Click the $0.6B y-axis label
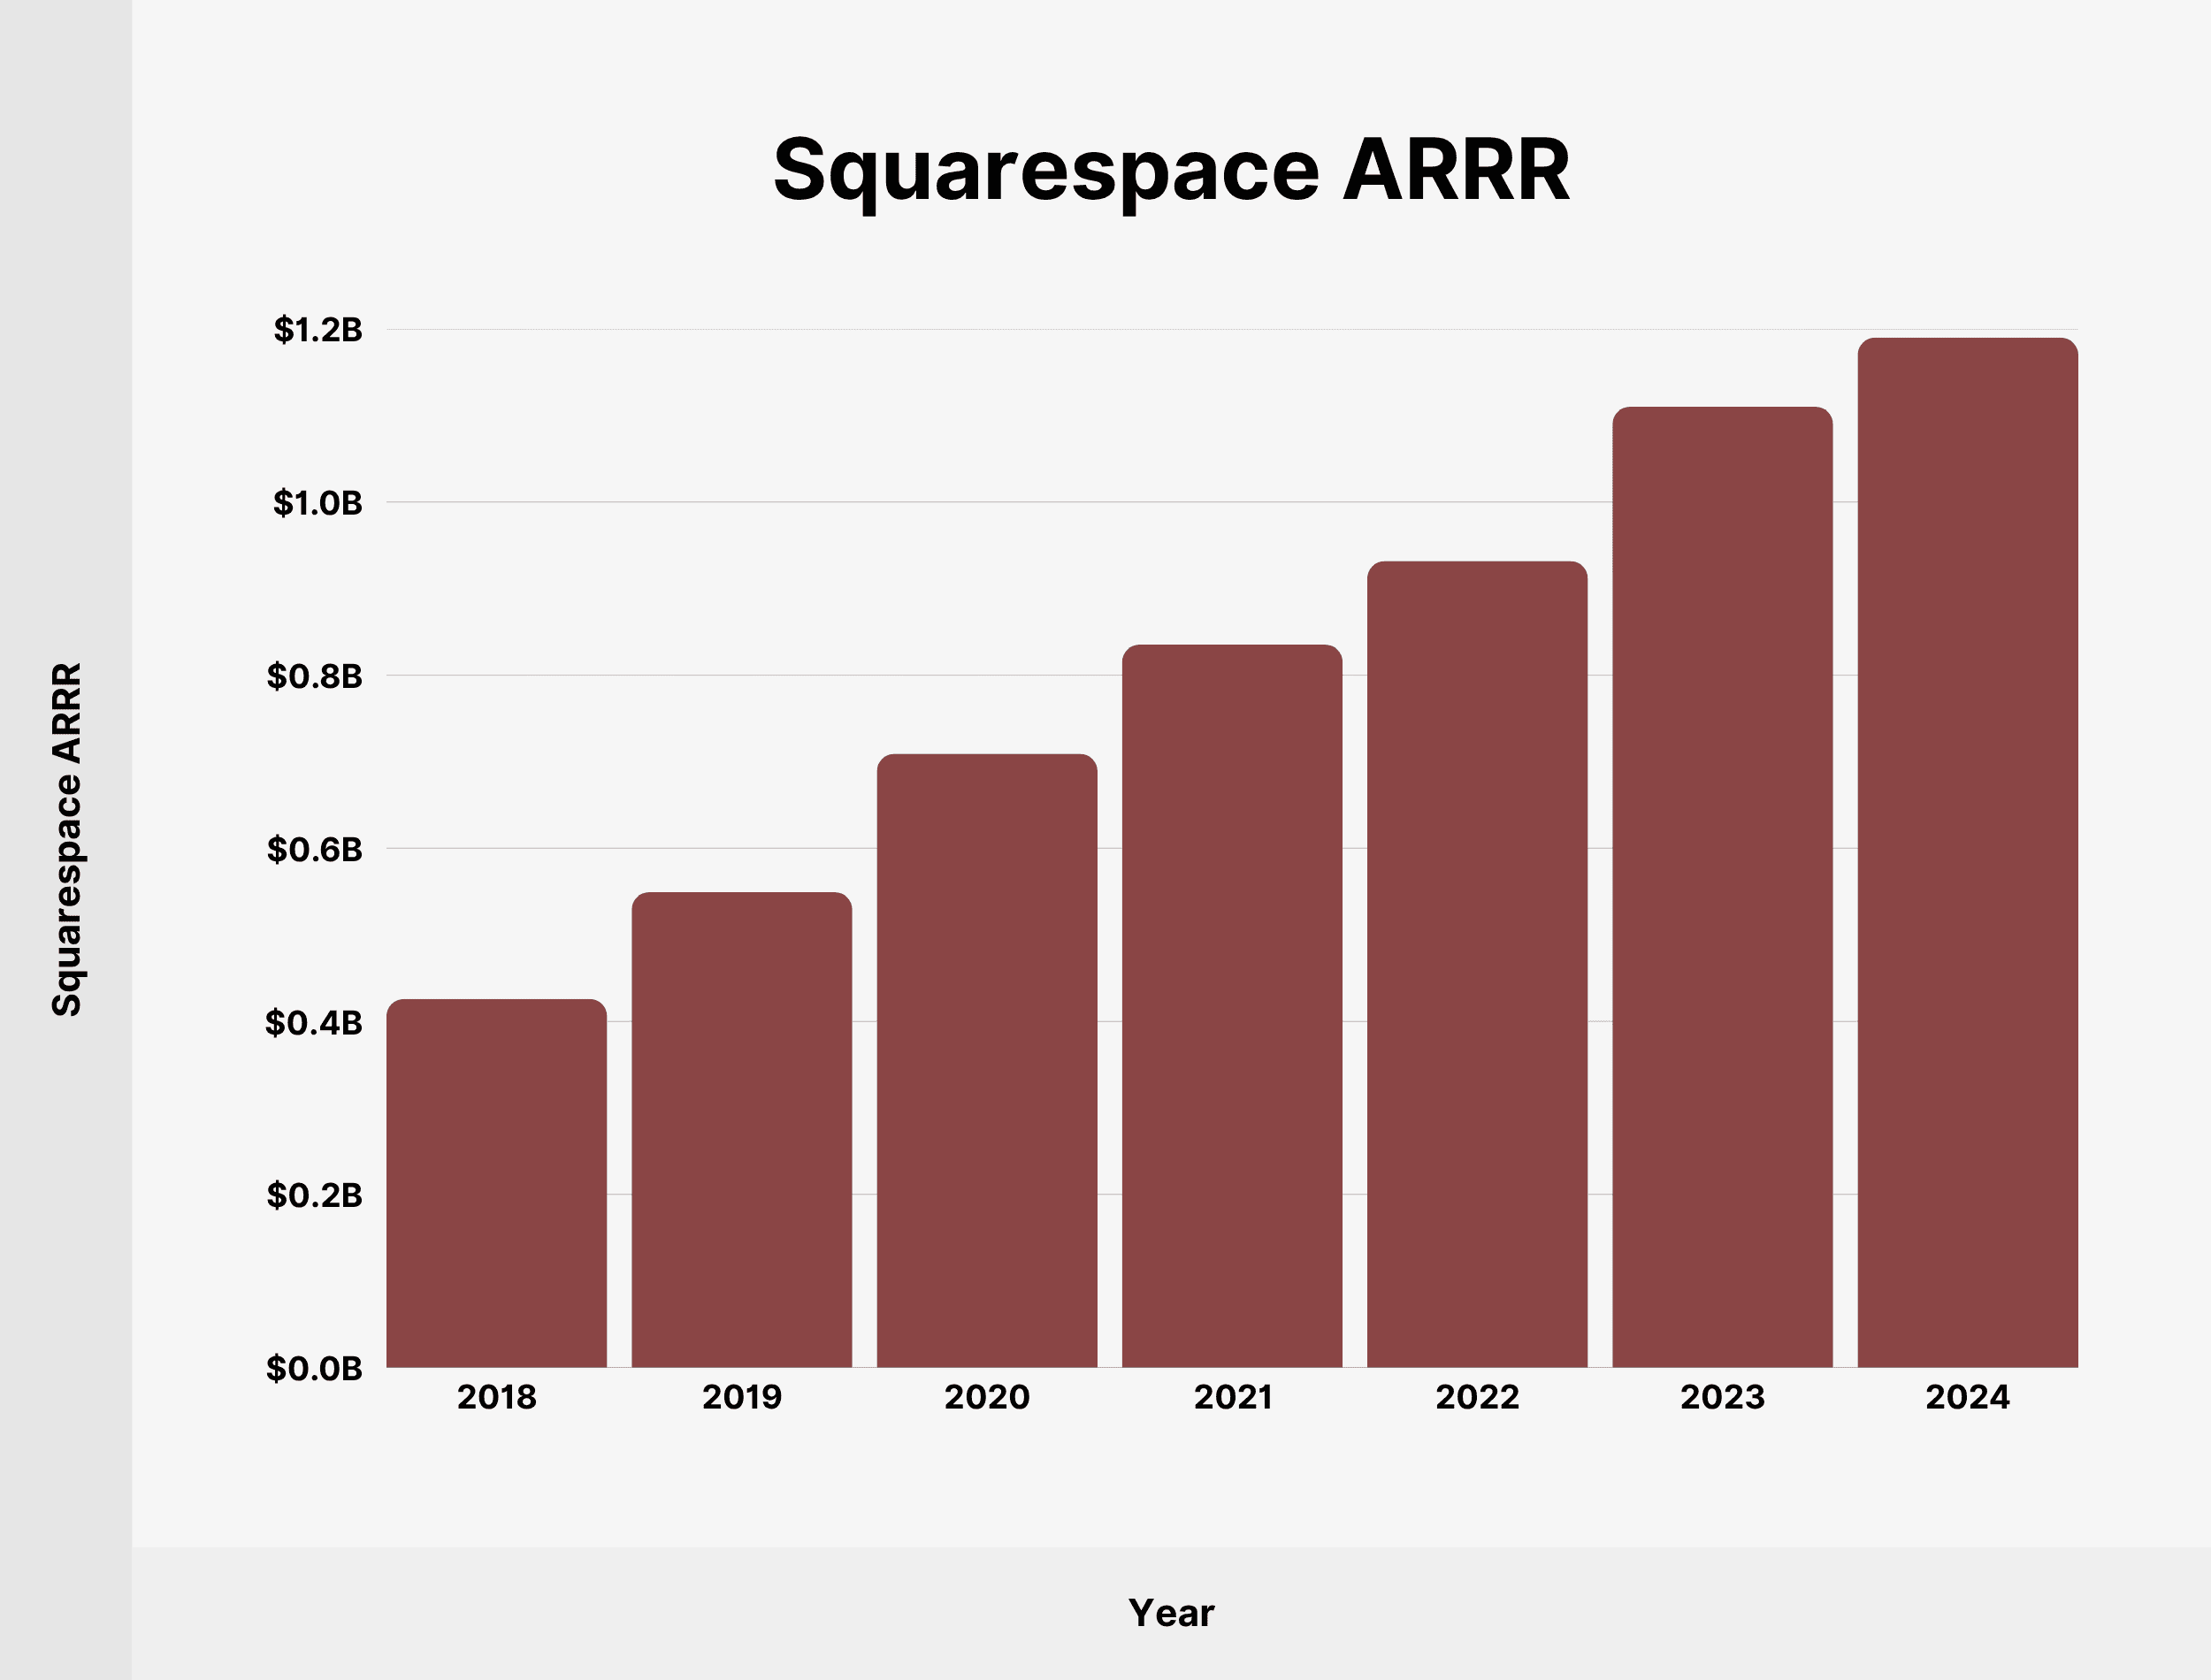The height and width of the screenshot is (1680, 2211). (x=315, y=849)
